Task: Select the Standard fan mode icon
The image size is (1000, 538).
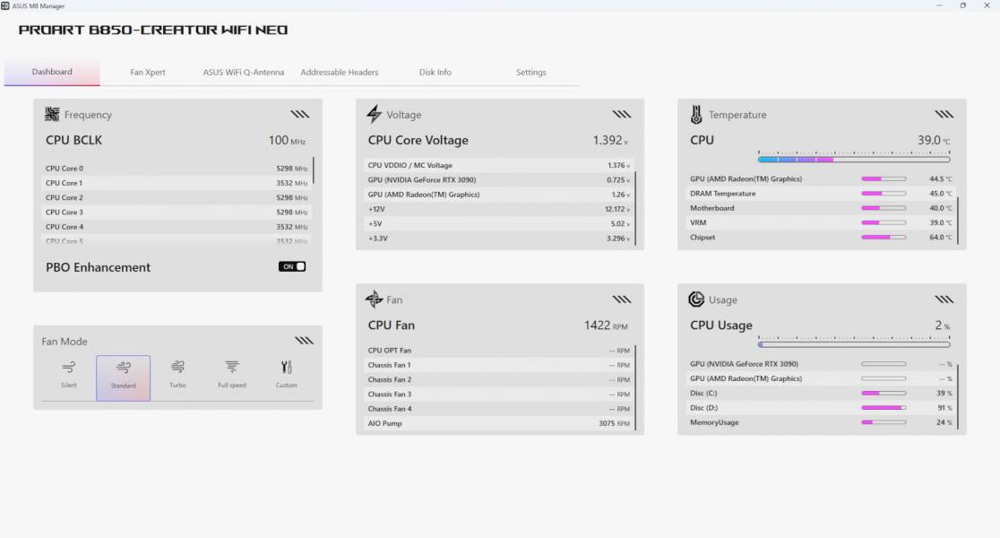Action: (x=123, y=368)
